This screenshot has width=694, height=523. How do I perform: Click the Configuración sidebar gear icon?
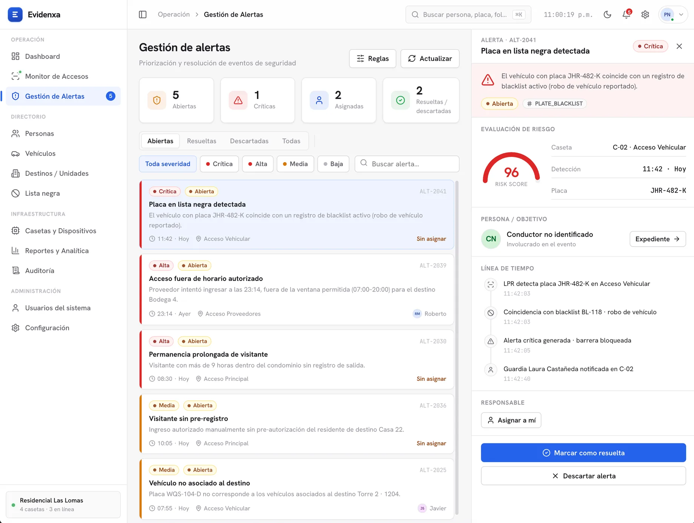15,328
